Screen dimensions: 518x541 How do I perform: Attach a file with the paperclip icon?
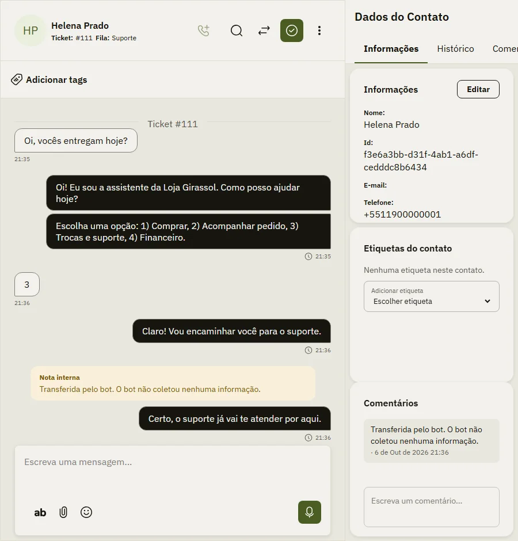(x=63, y=512)
